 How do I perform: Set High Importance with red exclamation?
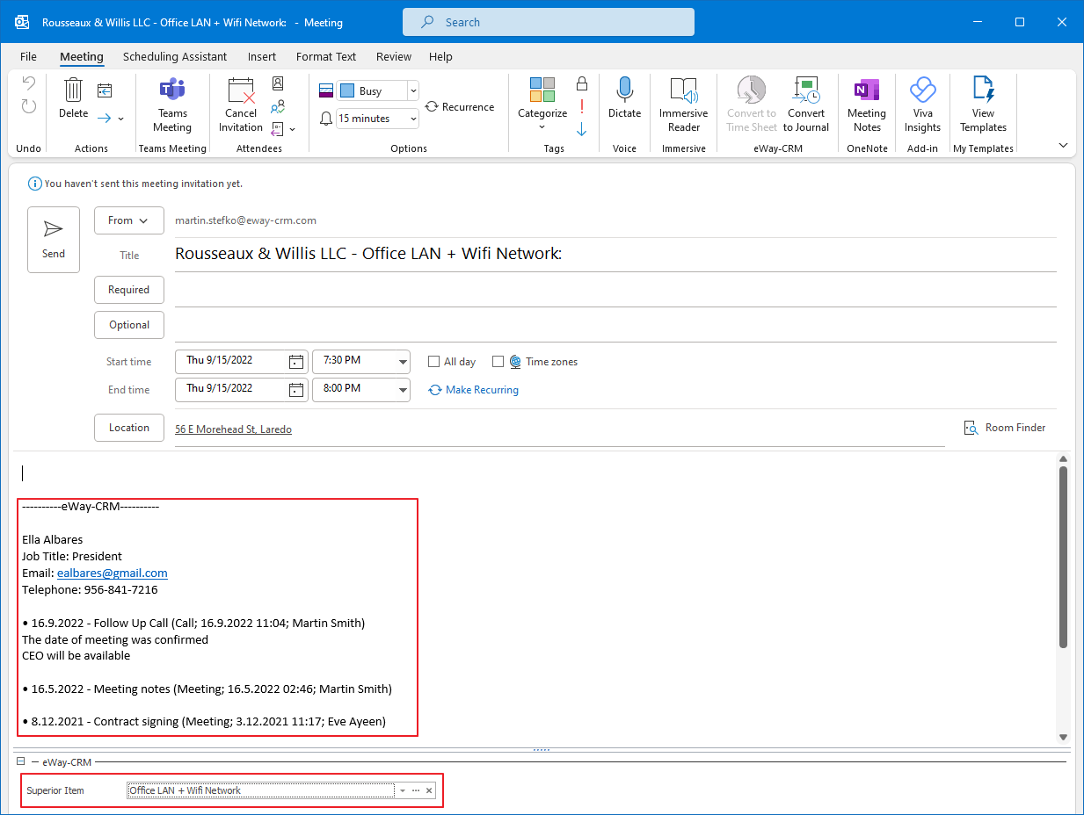[581, 107]
